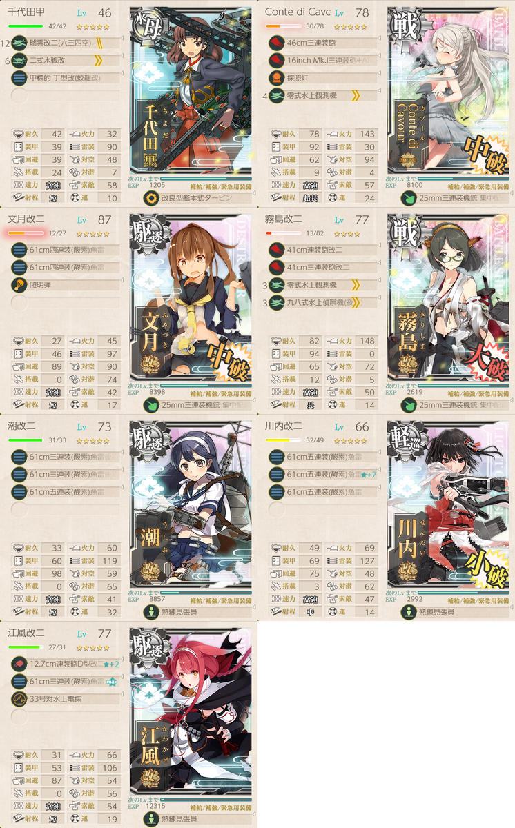Select the 照明弾 star shell icon on 文月改二
This screenshot has width=515, height=828.
(x=20, y=285)
